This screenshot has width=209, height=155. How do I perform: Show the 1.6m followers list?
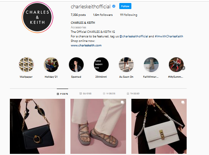(x=103, y=15)
